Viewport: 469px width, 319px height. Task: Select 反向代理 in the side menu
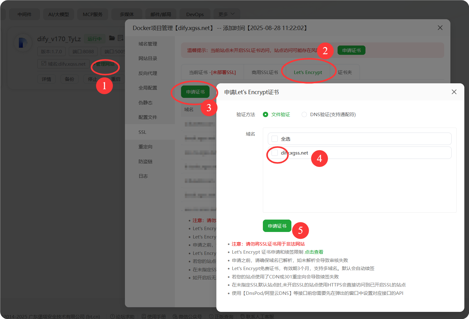pos(148,73)
